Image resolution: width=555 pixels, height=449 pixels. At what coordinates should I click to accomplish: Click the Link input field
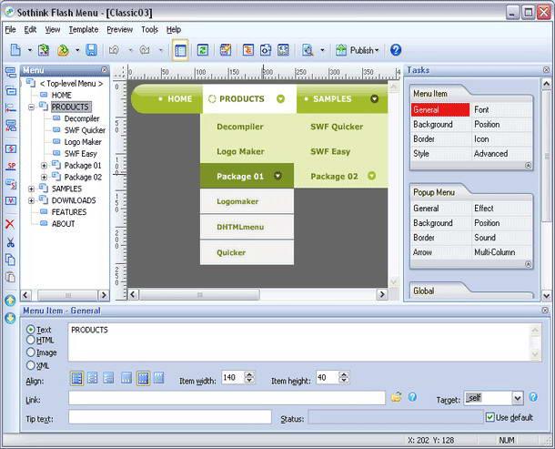click(227, 398)
